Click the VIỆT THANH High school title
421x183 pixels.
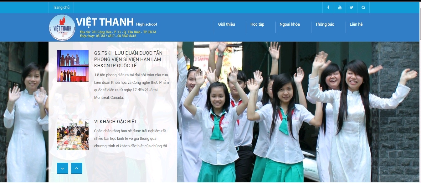[116, 22]
